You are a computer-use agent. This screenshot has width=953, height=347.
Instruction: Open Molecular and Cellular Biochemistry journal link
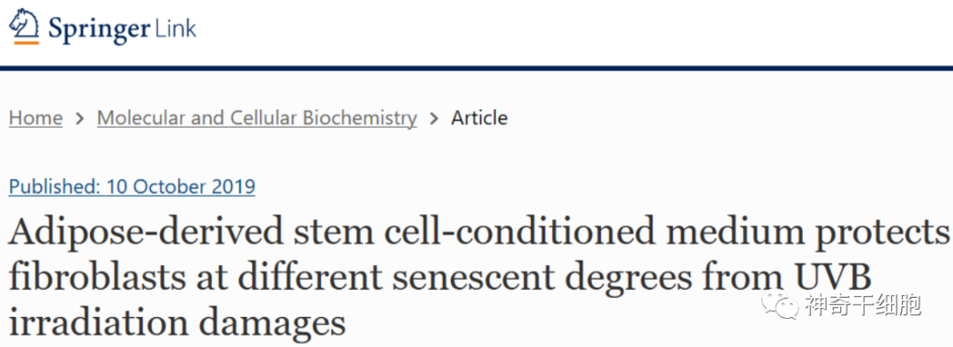click(257, 118)
